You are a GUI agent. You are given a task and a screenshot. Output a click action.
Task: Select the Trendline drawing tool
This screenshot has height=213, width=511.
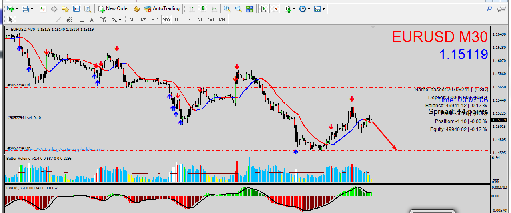pyautogui.click(x=58, y=20)
